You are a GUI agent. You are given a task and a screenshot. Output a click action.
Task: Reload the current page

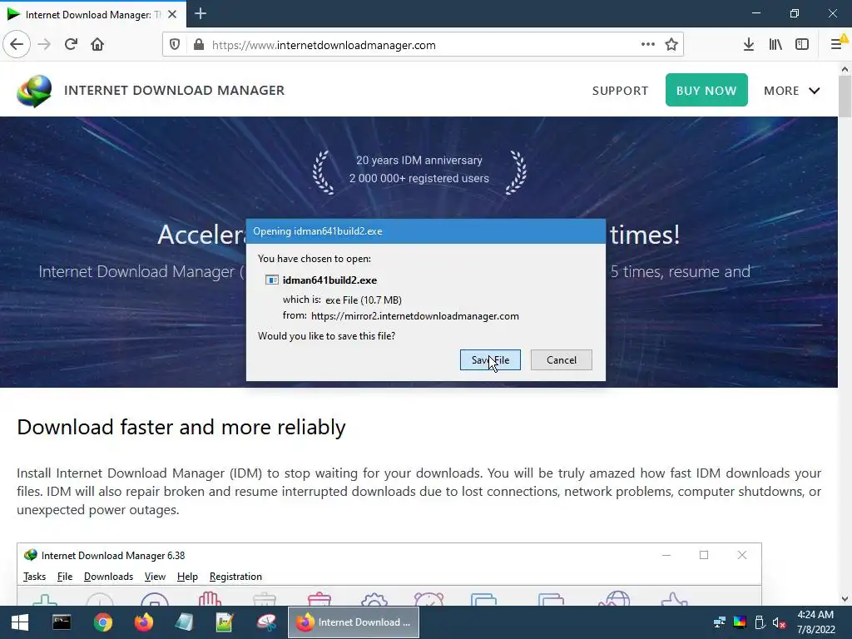72,45
